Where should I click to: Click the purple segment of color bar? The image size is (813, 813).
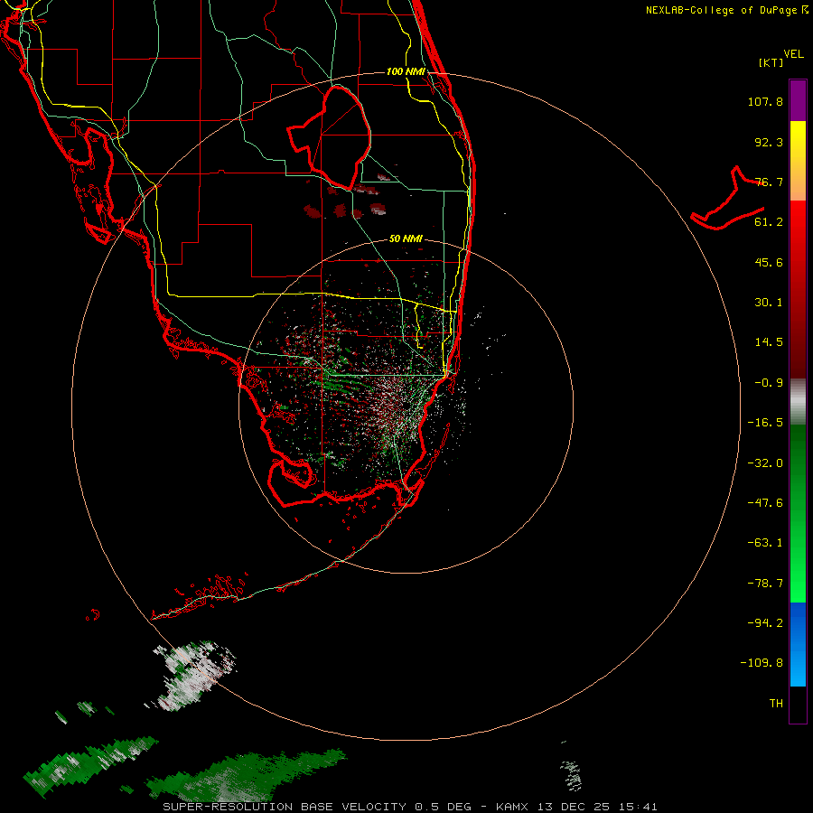[x=798, y=100]
